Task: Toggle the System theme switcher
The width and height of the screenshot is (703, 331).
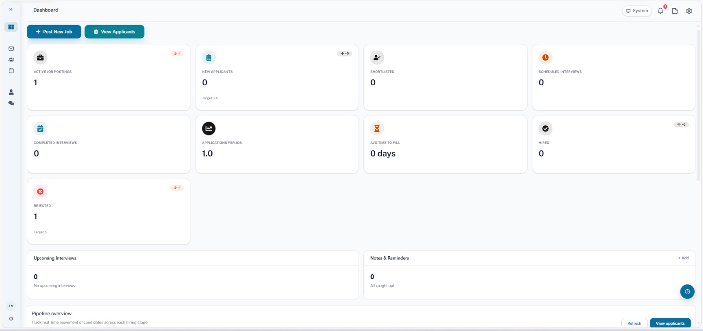Action: 637,11
